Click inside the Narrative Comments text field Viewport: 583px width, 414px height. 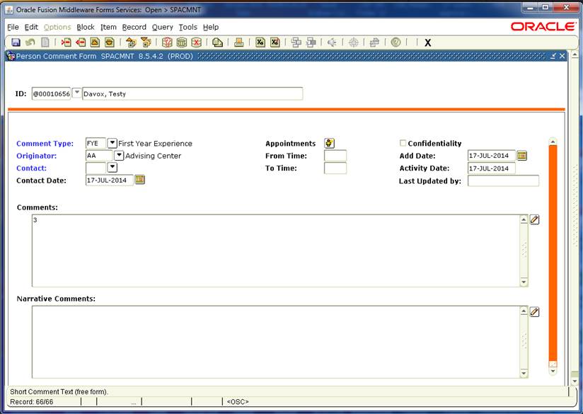pyautogui.click(x=275, y=342)
